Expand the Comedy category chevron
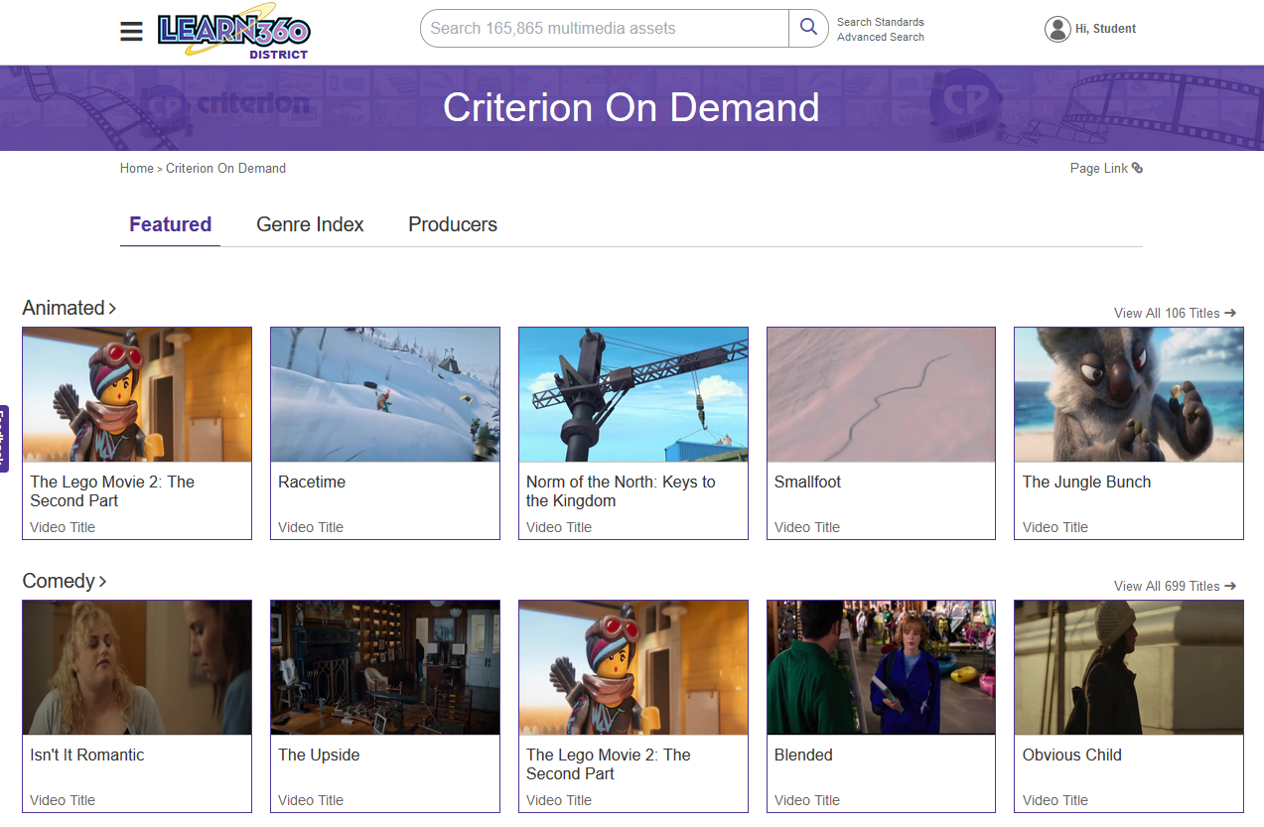 click(102, 582)
